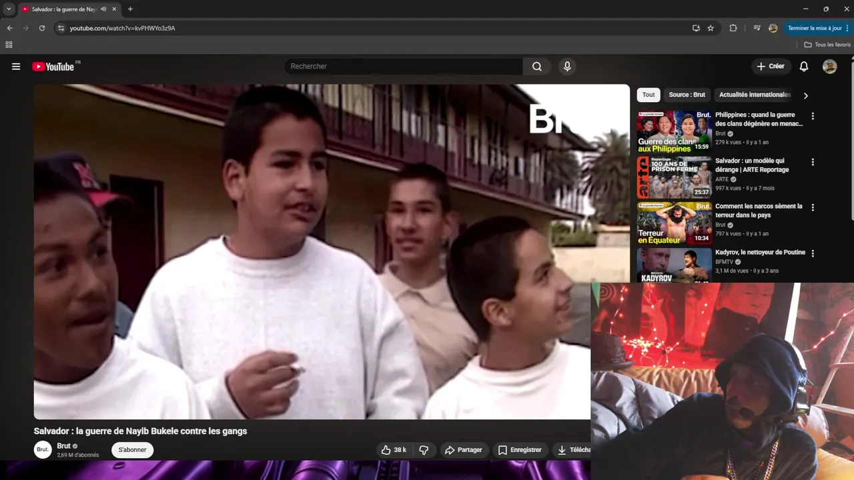The width and height of the screenshot is (854, 480).
Task: Open Kadyrov video thumbnail
Action: pos(674,265)
